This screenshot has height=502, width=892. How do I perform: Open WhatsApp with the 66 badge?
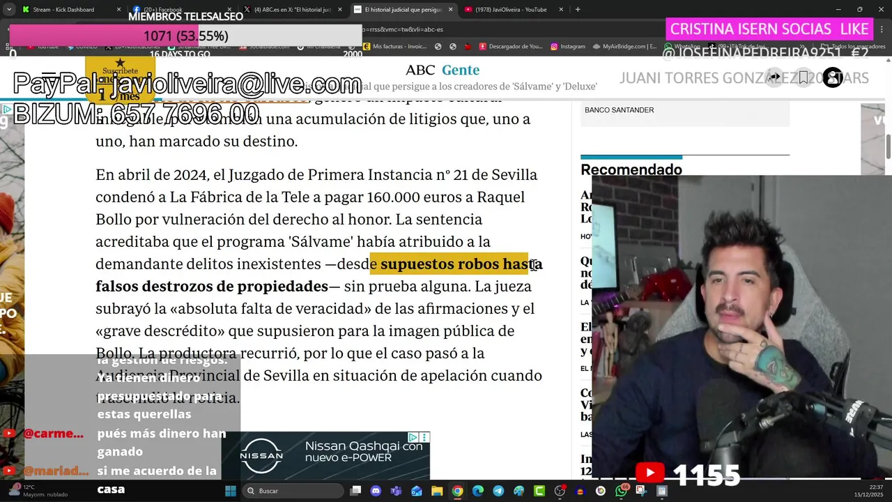pyautogui.click(x=621, y=491)
